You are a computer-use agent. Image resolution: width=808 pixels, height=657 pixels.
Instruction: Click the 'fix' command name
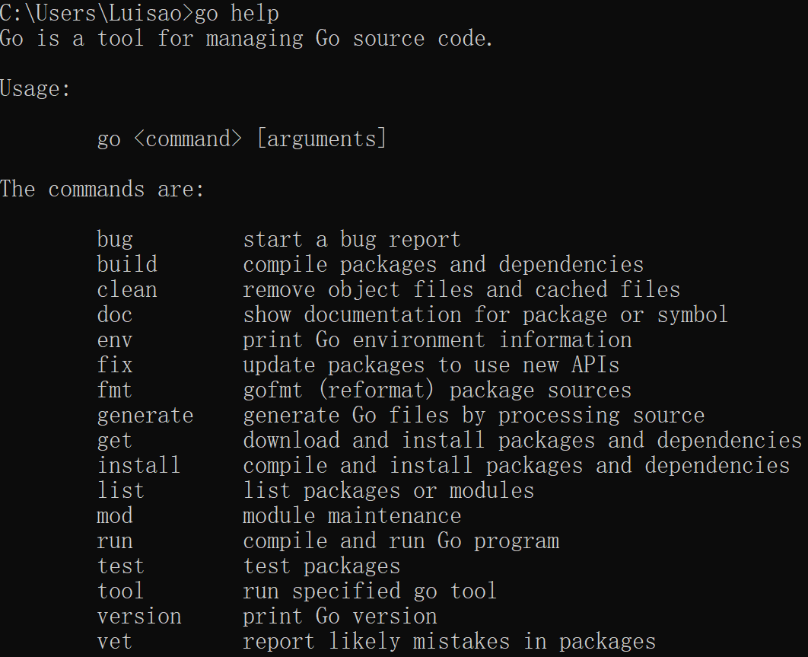coord(115,365)
